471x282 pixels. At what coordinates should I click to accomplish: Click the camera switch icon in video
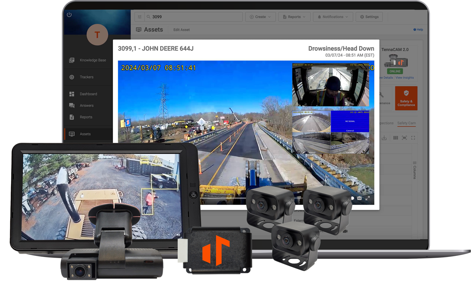[360, 198]
